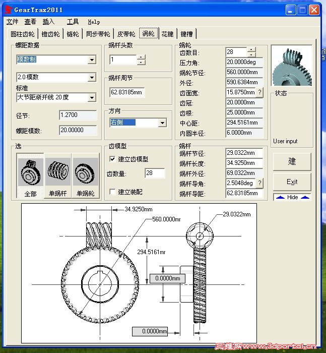Switch to the 皮带轮 tab
Image resolution: width=326 pixels, height=353 pixels.
[126, 34]
